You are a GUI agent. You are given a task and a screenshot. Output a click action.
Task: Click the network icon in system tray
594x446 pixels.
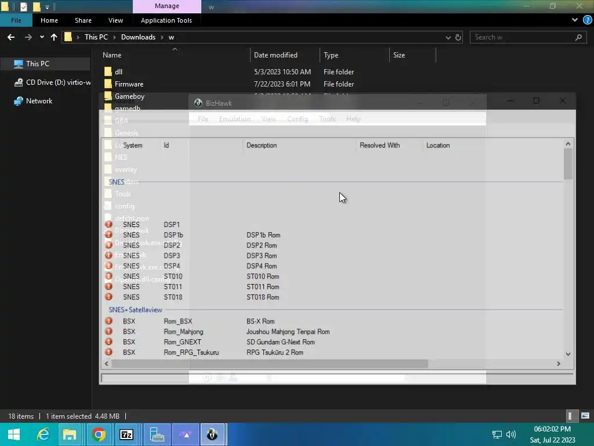point(497,434)
